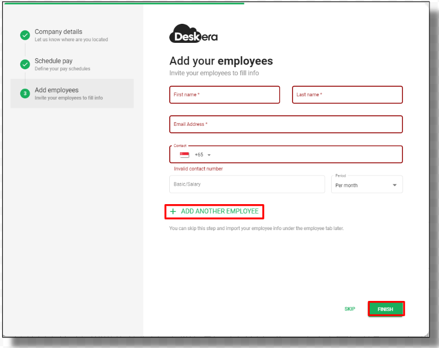Open the Company details step
The width and height of the screenshot is (439, 348).
(72, 35)
